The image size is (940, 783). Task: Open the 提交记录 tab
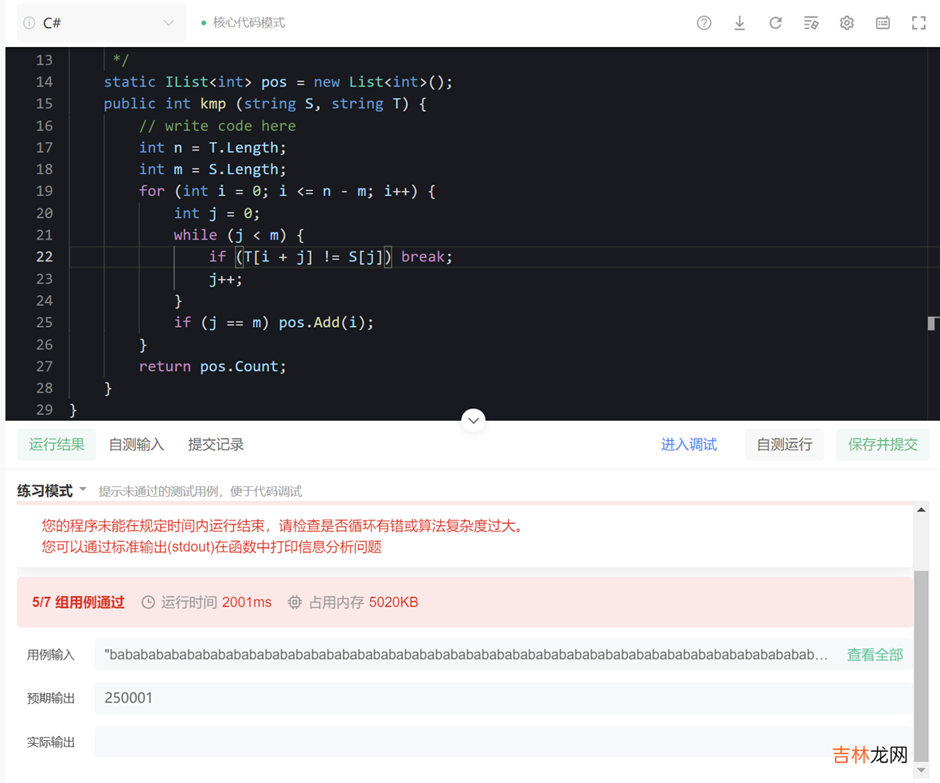click(x=216, y=445)
